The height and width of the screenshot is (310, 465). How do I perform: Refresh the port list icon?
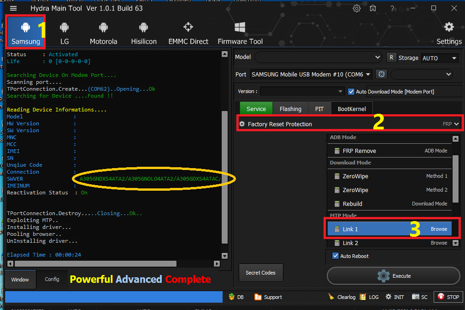(x=382, y=74)
